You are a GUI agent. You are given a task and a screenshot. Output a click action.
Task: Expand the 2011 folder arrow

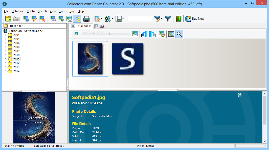[6, 59]
